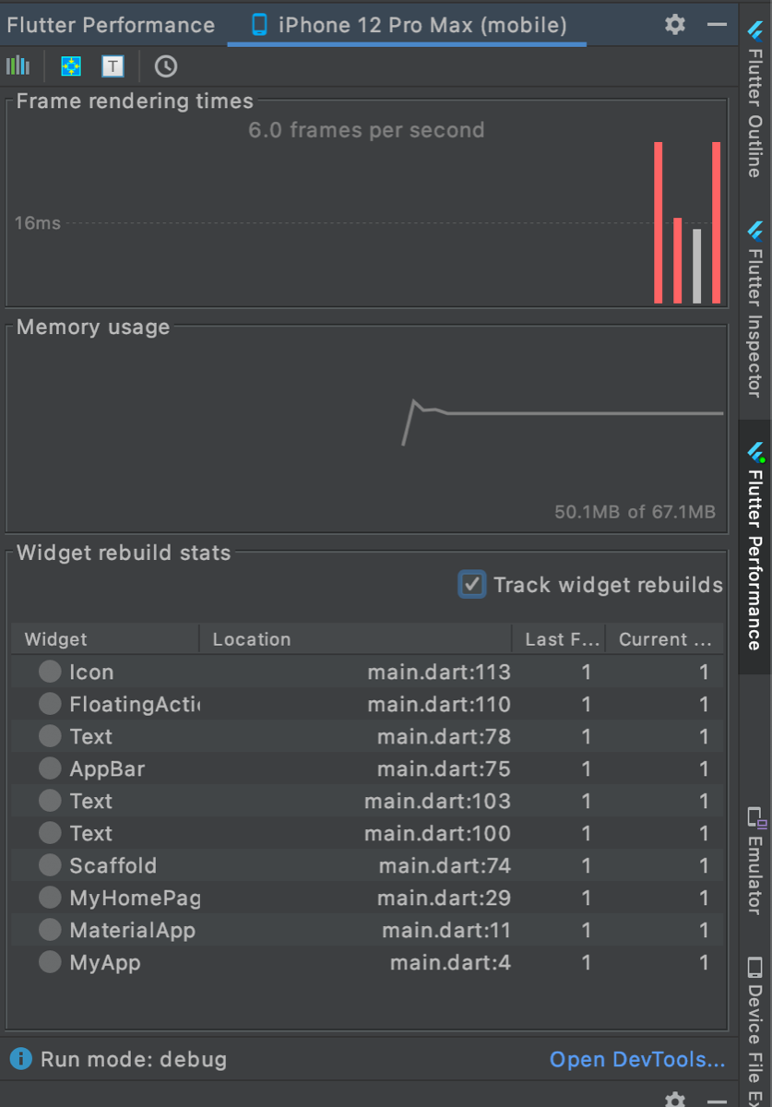Click the performance overlay bar chart icon
The image size is (772, 1107).
click(18, 65)
